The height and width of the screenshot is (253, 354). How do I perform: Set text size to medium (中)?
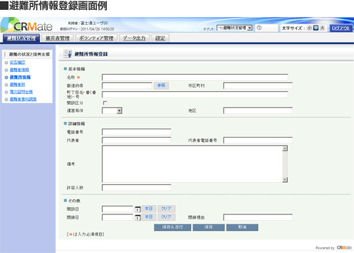[x=316, y=28]
